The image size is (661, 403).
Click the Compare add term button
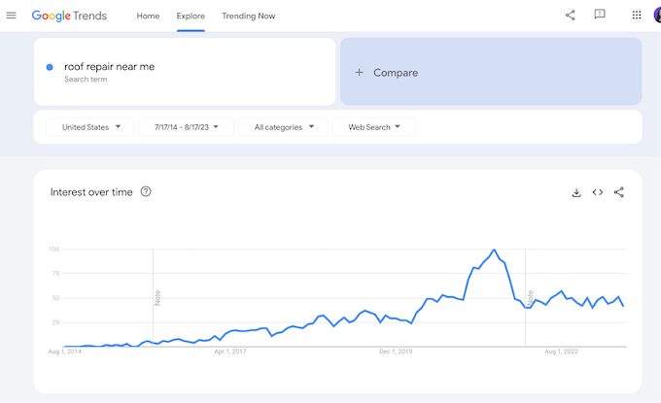491,72
